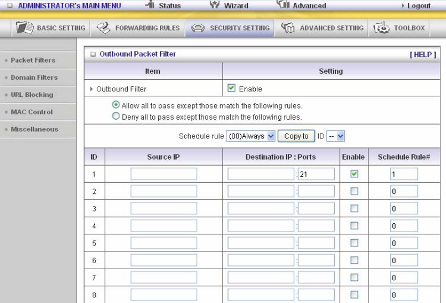446x303 pixels.
Task: Focus the Destination IP field of rule 1
Action: (261, 174)
